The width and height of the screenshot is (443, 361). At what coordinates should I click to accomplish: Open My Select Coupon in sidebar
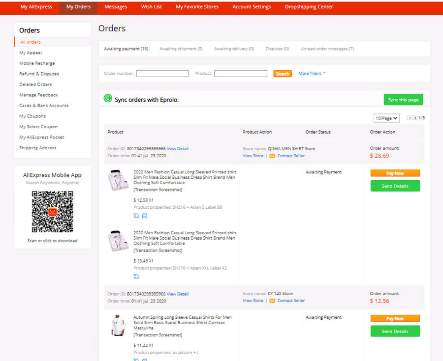click(x=38, y=127)
